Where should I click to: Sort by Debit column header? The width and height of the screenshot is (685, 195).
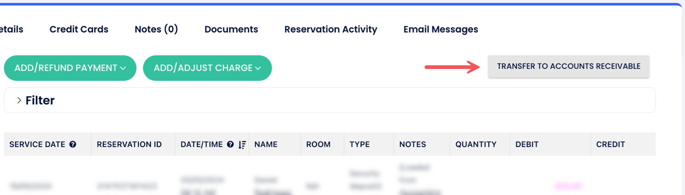pyautogui.click(x=527, y=144)
